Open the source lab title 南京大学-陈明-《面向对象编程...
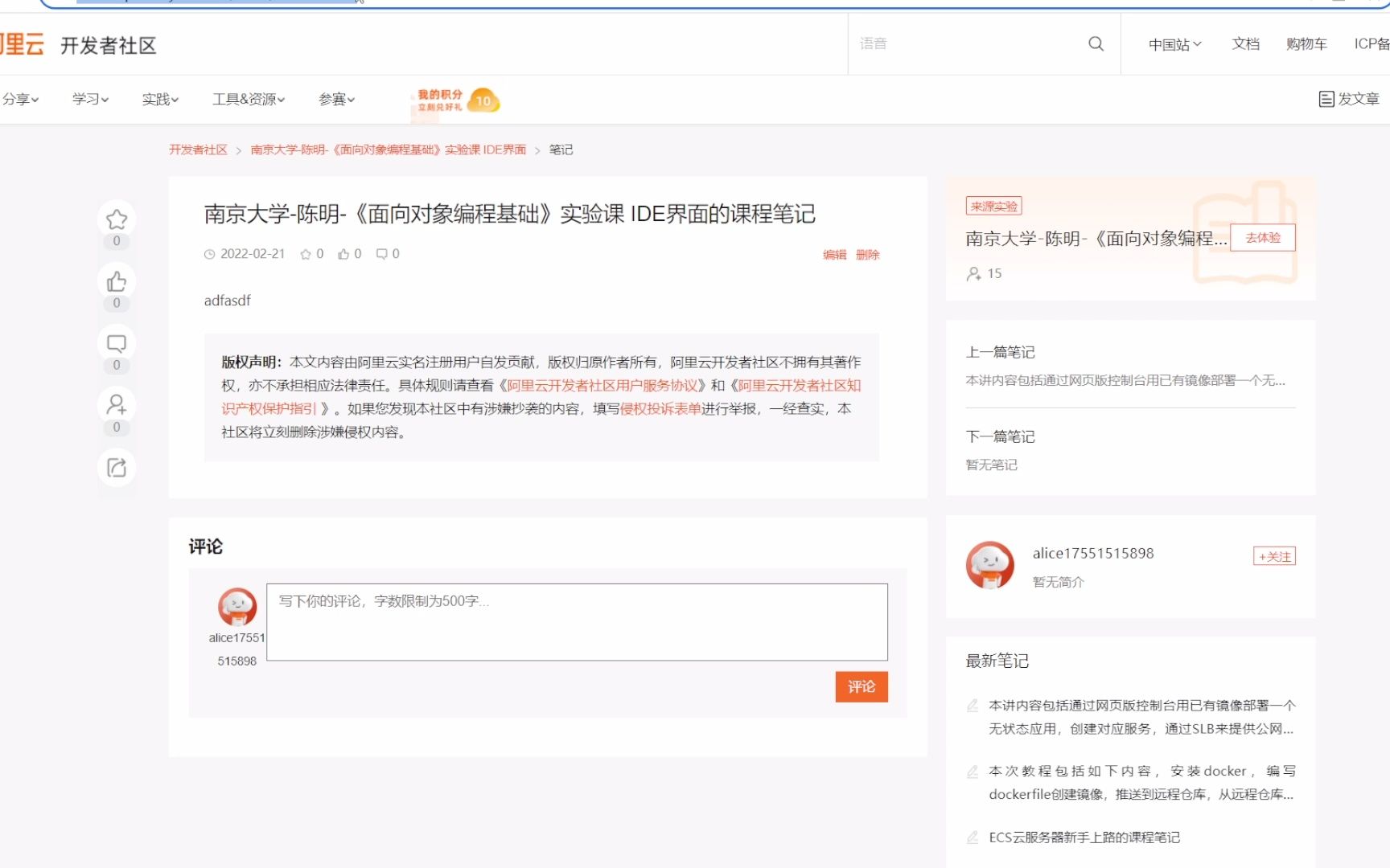This screenshot has width=1390, height=868. pyautogui.click(x=1096, y=239)
